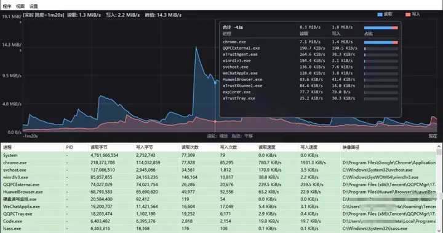Toggle the 读取 series in chart legend
443x233 pixels.
(x=385, y=14)
